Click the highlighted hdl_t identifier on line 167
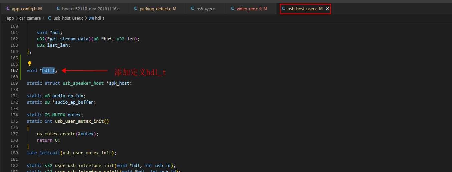The height and width of the screenshot is (172, 452). (x=48, y=70)
